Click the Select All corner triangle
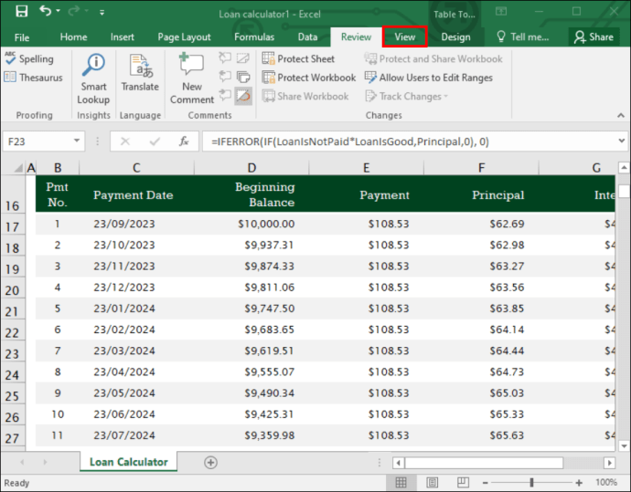Image resolution: width=631 pixels, height=492 pixels. [17, 168]
